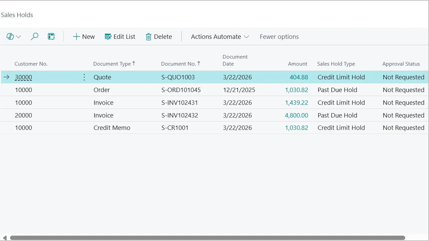Sort by Document No. column header
Viewport: 429px width, 241px height.
(x=180, y=64)
